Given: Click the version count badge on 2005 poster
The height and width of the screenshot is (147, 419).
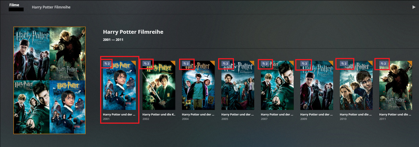Looking at the screenshot, I should tap(226, 64).
